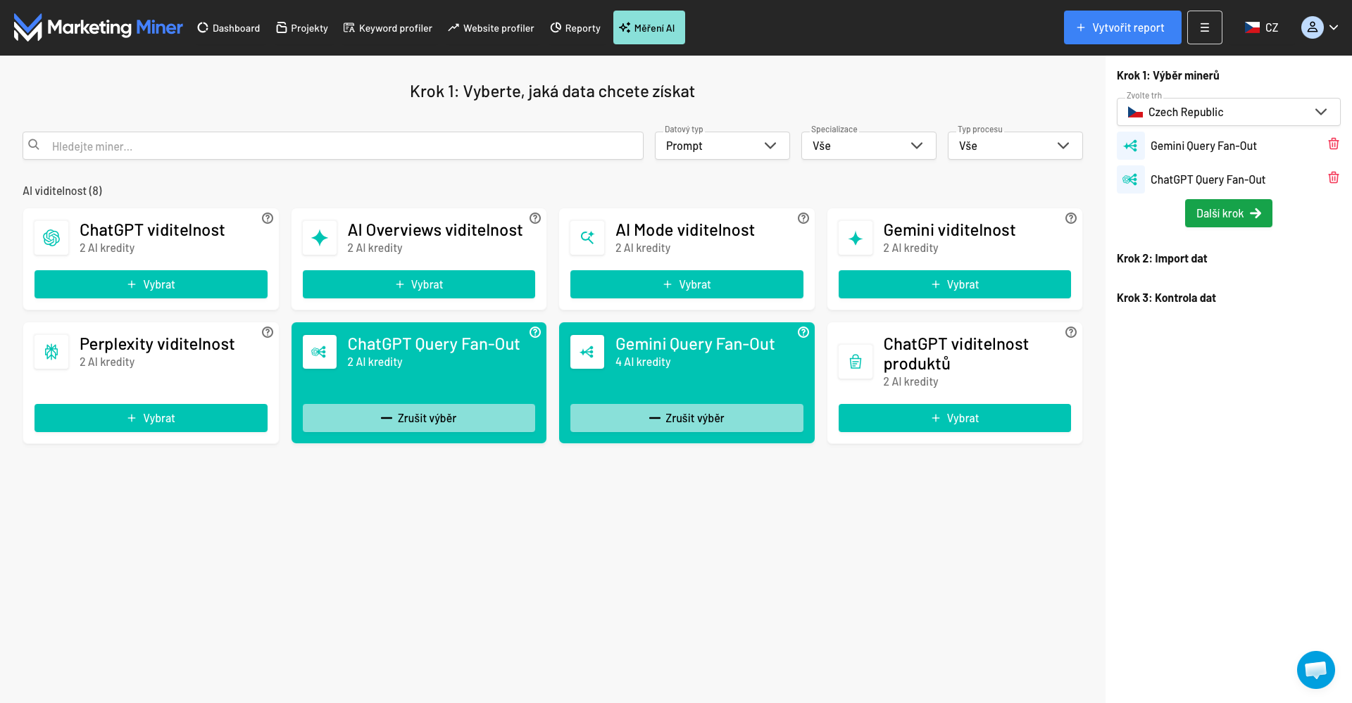Open help icon on Gemini viditelnost card
Viewport: 1352px width, 703px height.
click(1071, 218)
